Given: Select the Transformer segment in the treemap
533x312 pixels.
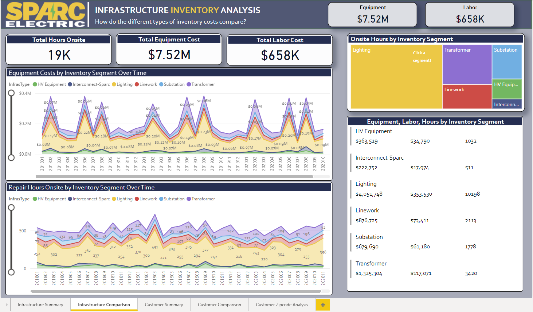Looking at the screenshot, I should click(x=467, y=64).
